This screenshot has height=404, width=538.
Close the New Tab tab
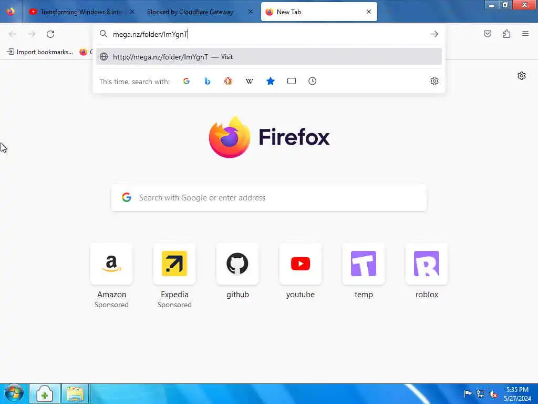(369, 12)
